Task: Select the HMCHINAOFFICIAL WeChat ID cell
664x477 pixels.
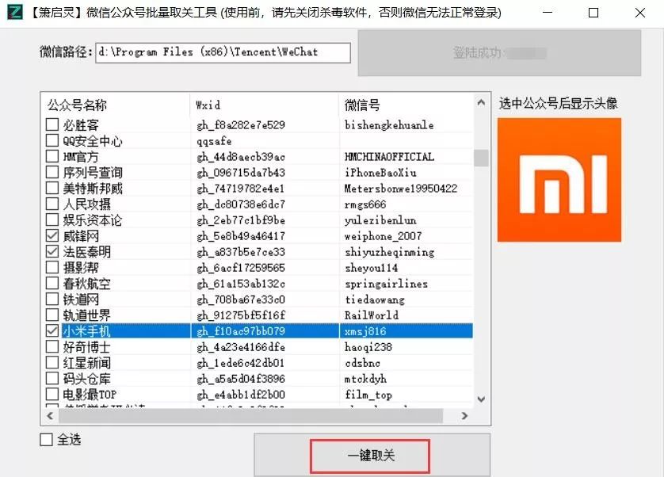Action: coord(389,157)
